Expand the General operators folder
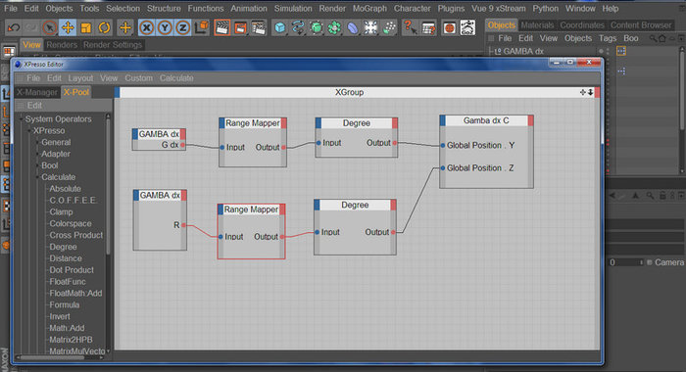The image size is (686, 372). point(37,142)
